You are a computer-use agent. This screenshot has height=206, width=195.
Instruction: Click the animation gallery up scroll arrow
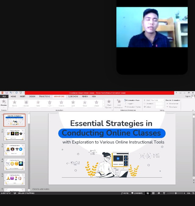tap(104, 101)
